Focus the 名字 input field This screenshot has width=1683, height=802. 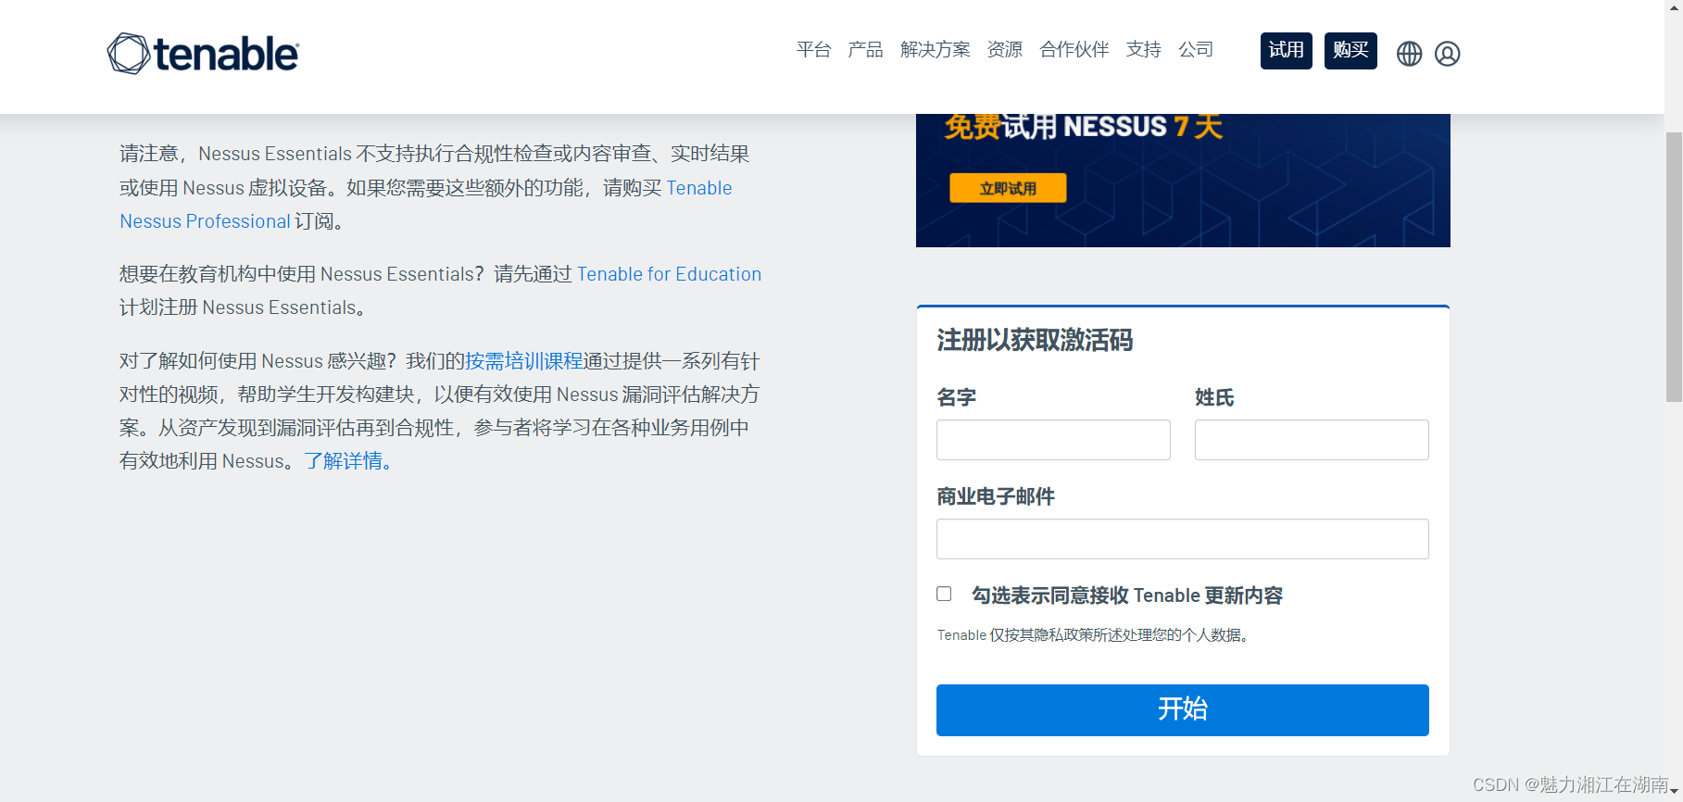(x=1053, y=440)
